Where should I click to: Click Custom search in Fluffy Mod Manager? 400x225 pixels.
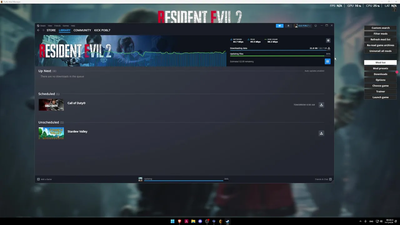click(380, 28)
